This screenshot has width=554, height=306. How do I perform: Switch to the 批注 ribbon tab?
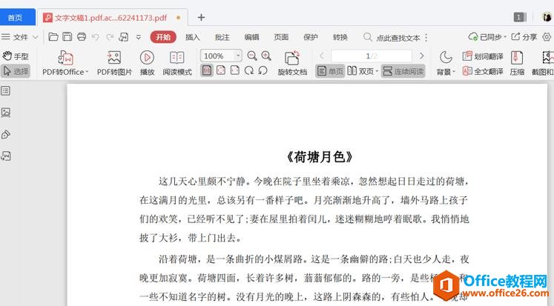tap(222, 37)
